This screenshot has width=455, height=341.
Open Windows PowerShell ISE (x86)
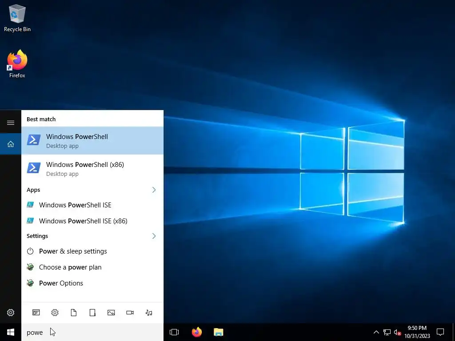coord(92,221)
